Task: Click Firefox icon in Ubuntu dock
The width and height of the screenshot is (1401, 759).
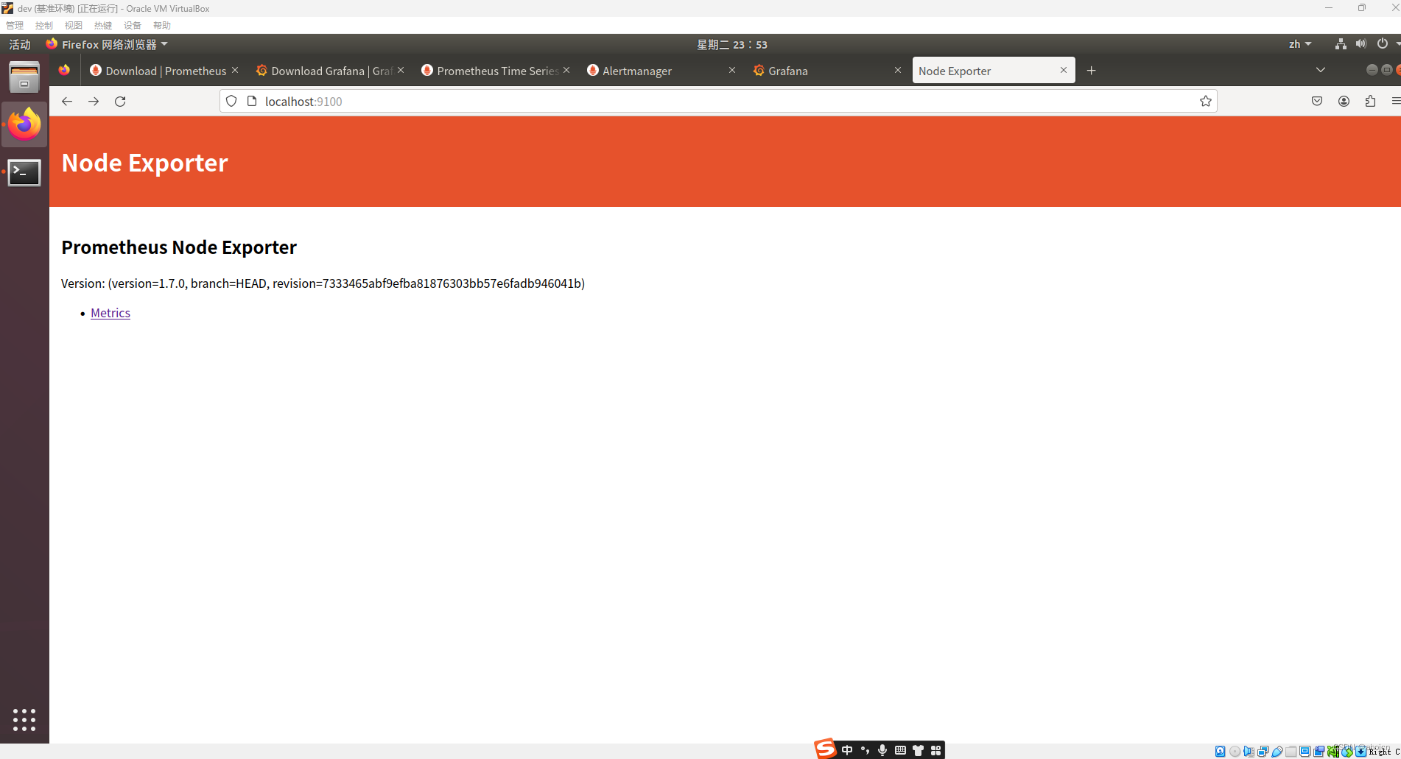Action: pyautogui.click(x=24, y=124)
